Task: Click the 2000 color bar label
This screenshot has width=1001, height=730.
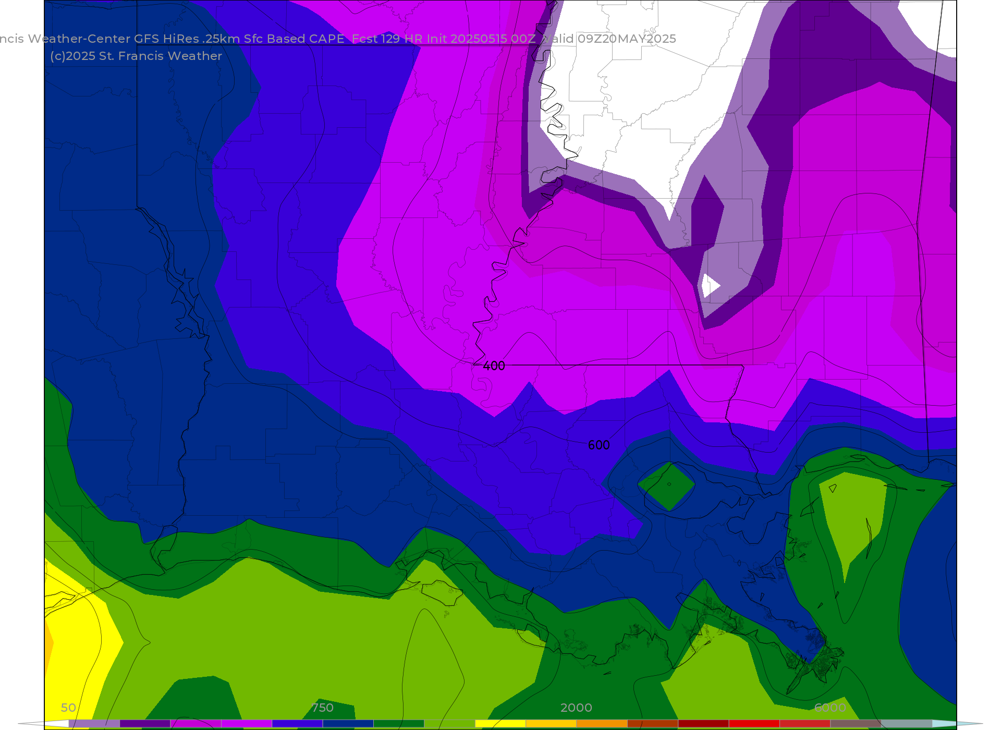Action: point(576,708)
